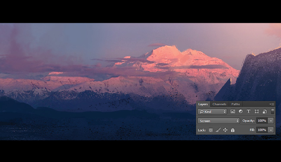The image size is (281, 162).
Task: Filter for adjustment layers icon
Action: (x=241, y=111)
